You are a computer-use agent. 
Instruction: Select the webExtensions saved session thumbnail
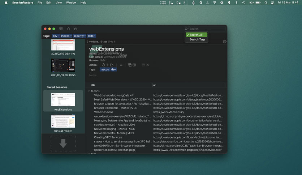pyautogui.click(x=63, y=100)
